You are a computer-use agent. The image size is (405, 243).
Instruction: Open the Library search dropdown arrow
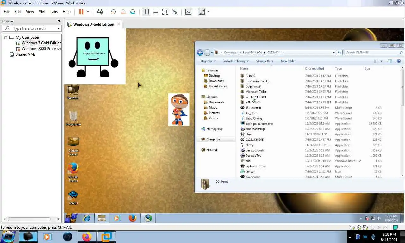[59, 28]
